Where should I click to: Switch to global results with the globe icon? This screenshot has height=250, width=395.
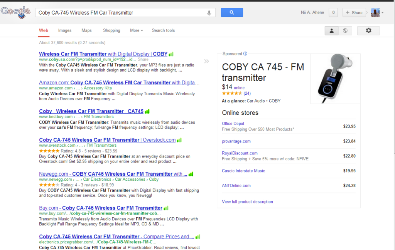[345, 30]
